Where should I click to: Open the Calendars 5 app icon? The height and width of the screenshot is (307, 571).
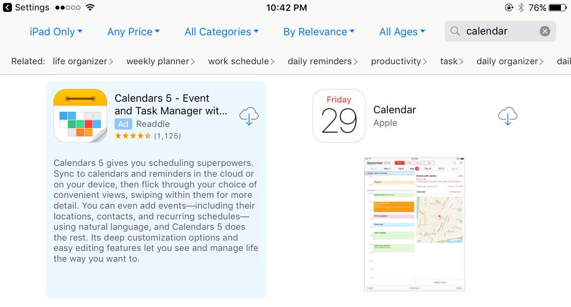click(x=80, y=116)
